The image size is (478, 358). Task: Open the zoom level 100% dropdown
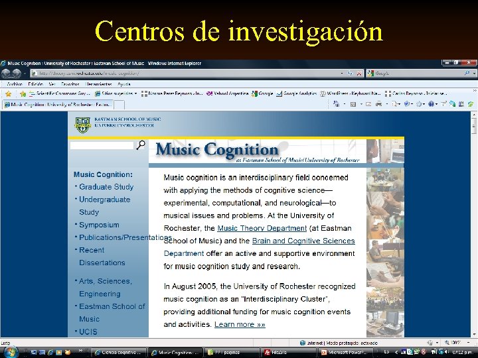coord(469,343)
